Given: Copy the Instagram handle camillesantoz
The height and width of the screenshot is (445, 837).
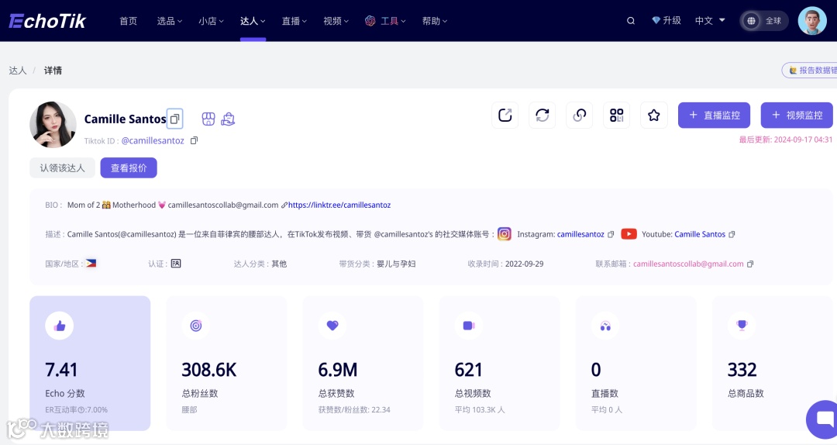Looking at the screenshot, I should (611, 235).
